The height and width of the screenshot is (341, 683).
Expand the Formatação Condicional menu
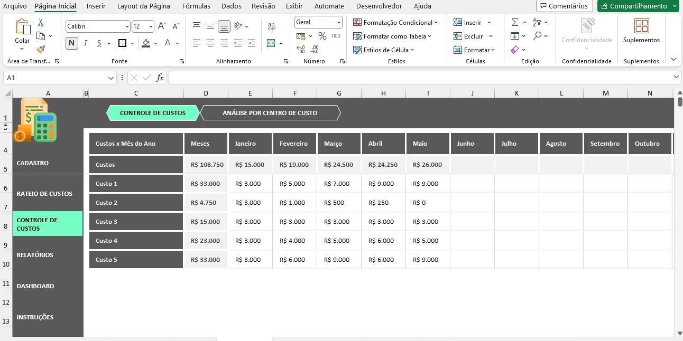pos(395,22)
